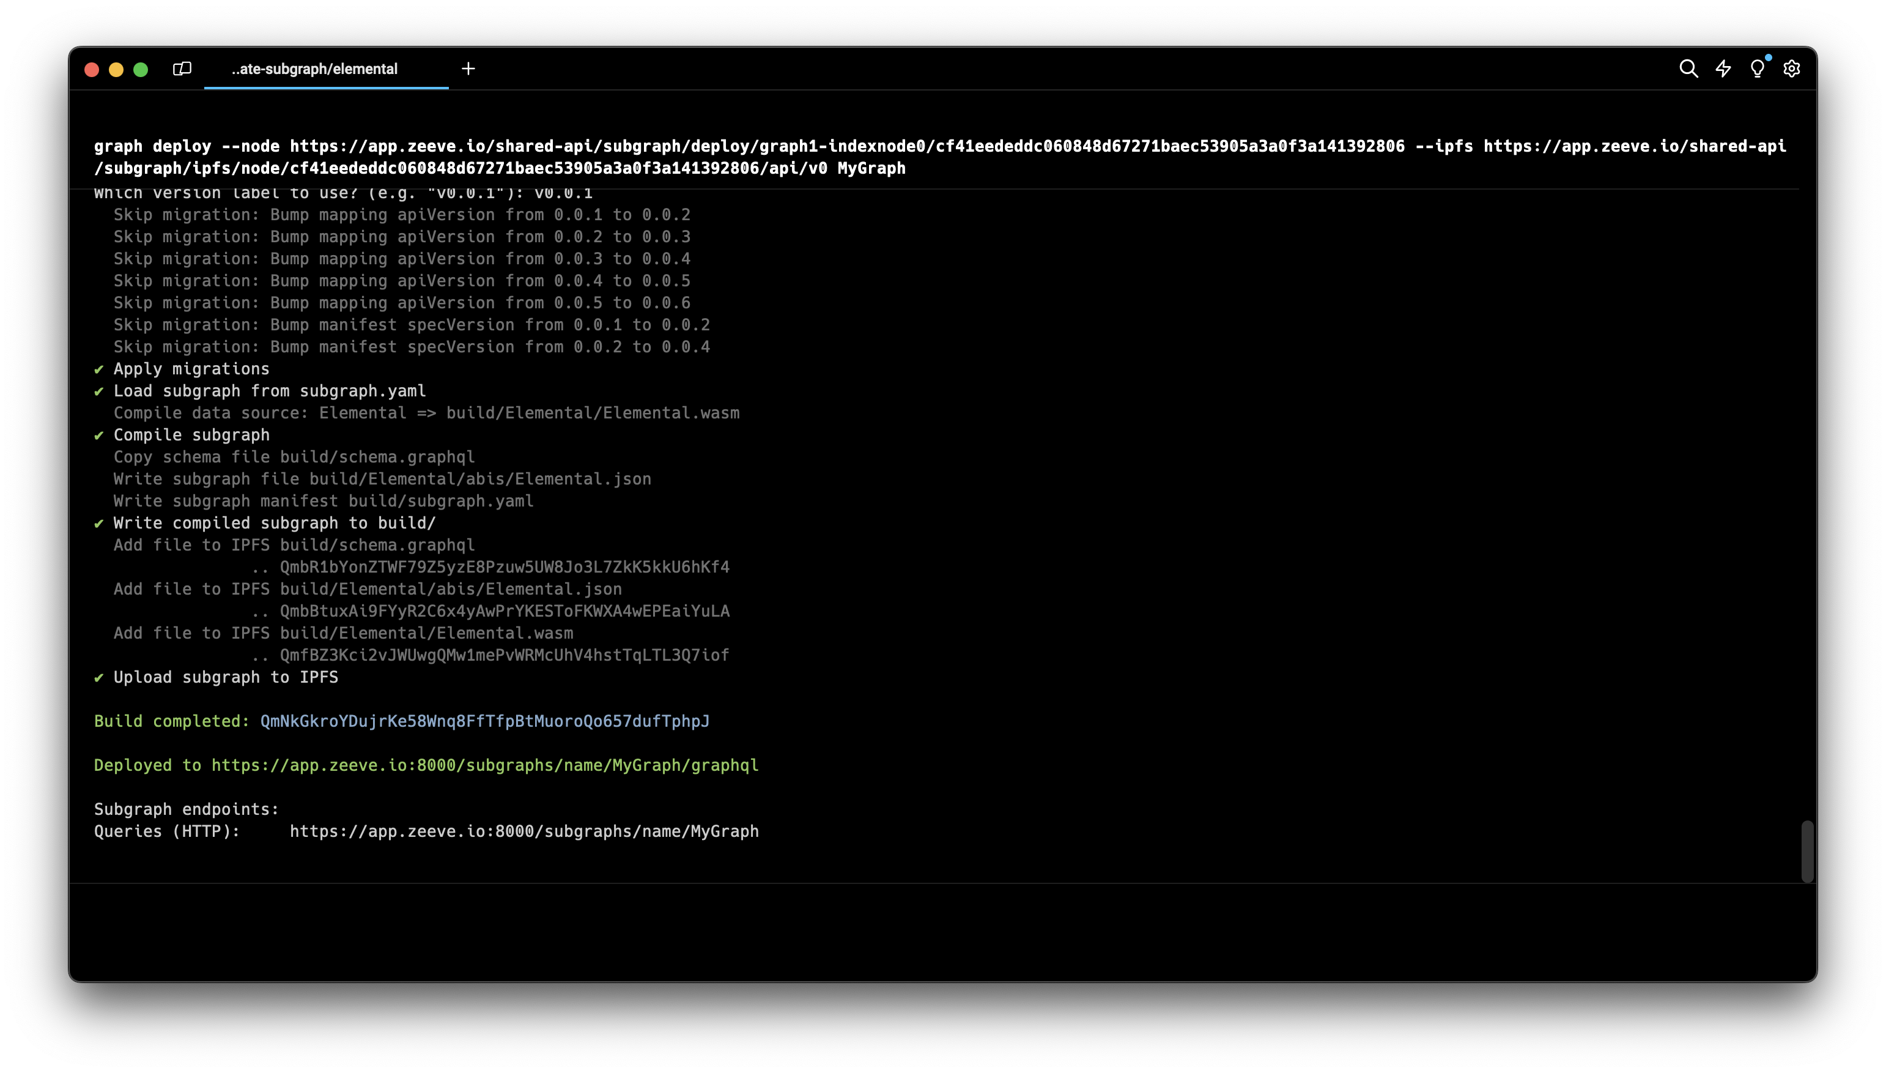This screenshot has height=1073, width=1886.
Task: Open the Queries (HTTP) MyGraph URL
Action: pos(524,831)
